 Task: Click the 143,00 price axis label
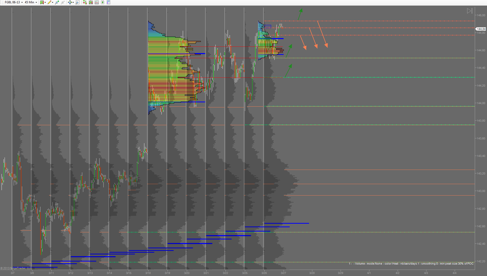(x=481, y=191)
